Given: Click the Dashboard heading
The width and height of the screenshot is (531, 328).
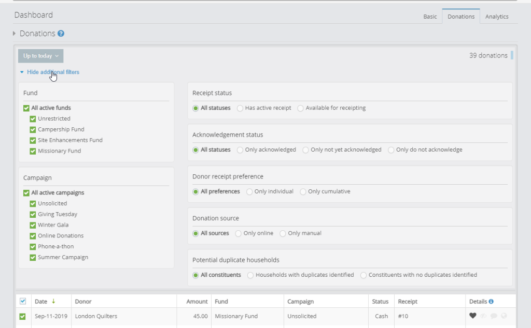Looking at the screenshot, I should [34, 15].
